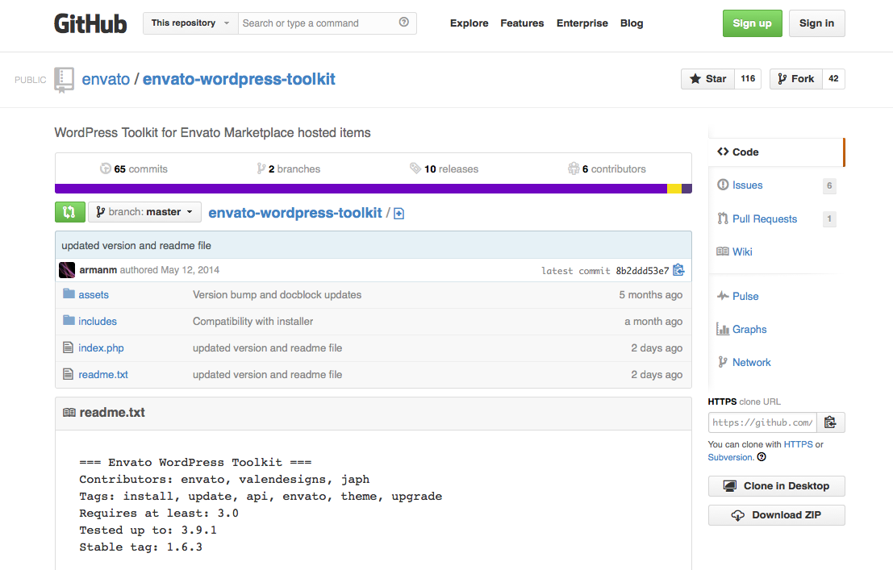Click Blog in the top navigation

click(x=632, y=23)
